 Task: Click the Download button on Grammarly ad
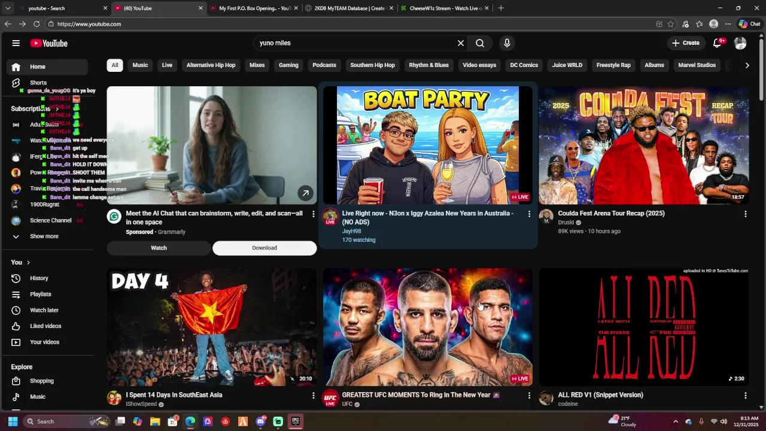click(x=265, y=248)
